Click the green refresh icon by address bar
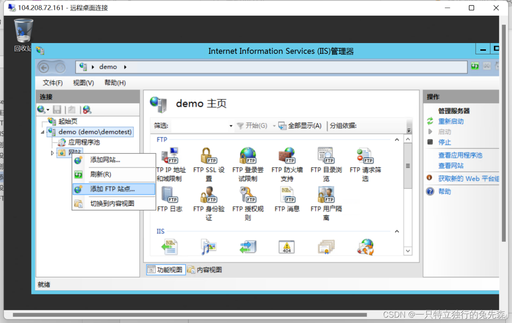The height and width of the screenshot is (323, 512). click(475, 66)
